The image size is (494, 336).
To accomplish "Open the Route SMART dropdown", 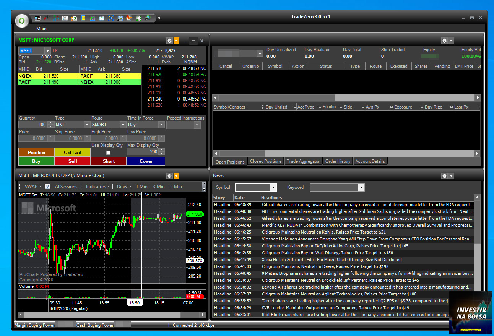I will (x=123, y=125).
